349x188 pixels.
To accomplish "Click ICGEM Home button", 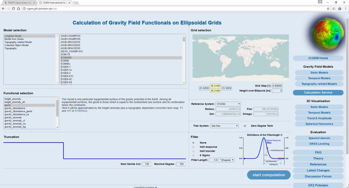I will 318,58.
